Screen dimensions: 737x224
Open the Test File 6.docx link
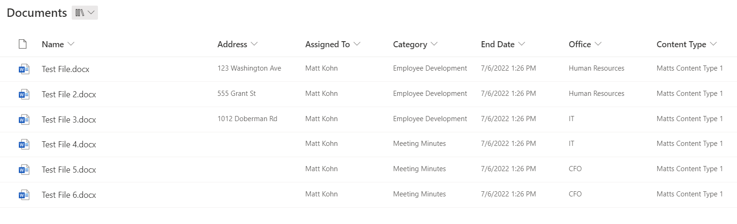pyautogui.click(x=69, y=195)
